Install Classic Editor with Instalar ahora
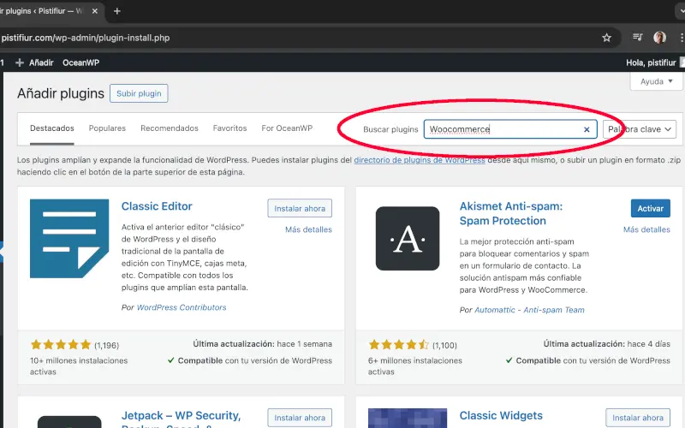Image resolution: width=685 pixels, height=428 pixels. pos(300,208)
